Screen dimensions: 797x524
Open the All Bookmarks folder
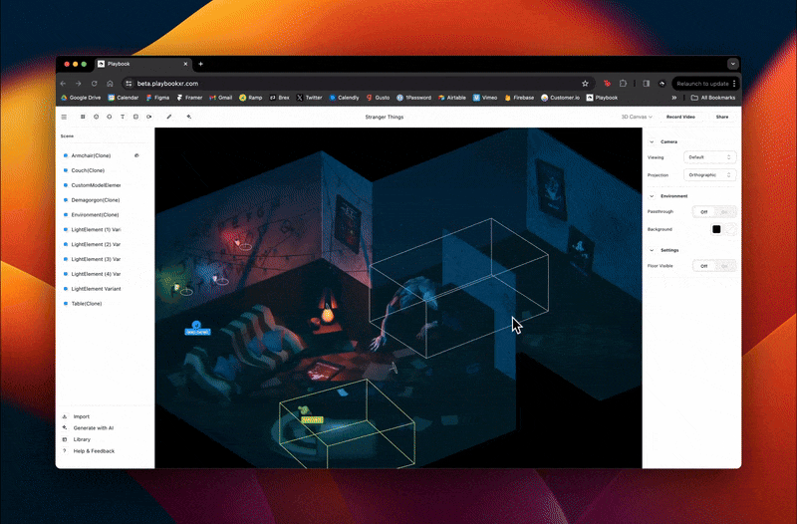[713, 98]
